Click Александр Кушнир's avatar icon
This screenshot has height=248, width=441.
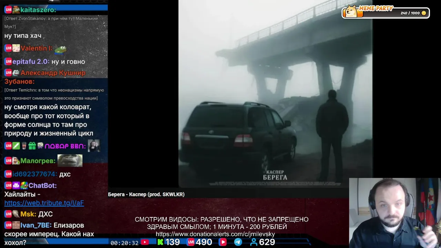(16, 73)
